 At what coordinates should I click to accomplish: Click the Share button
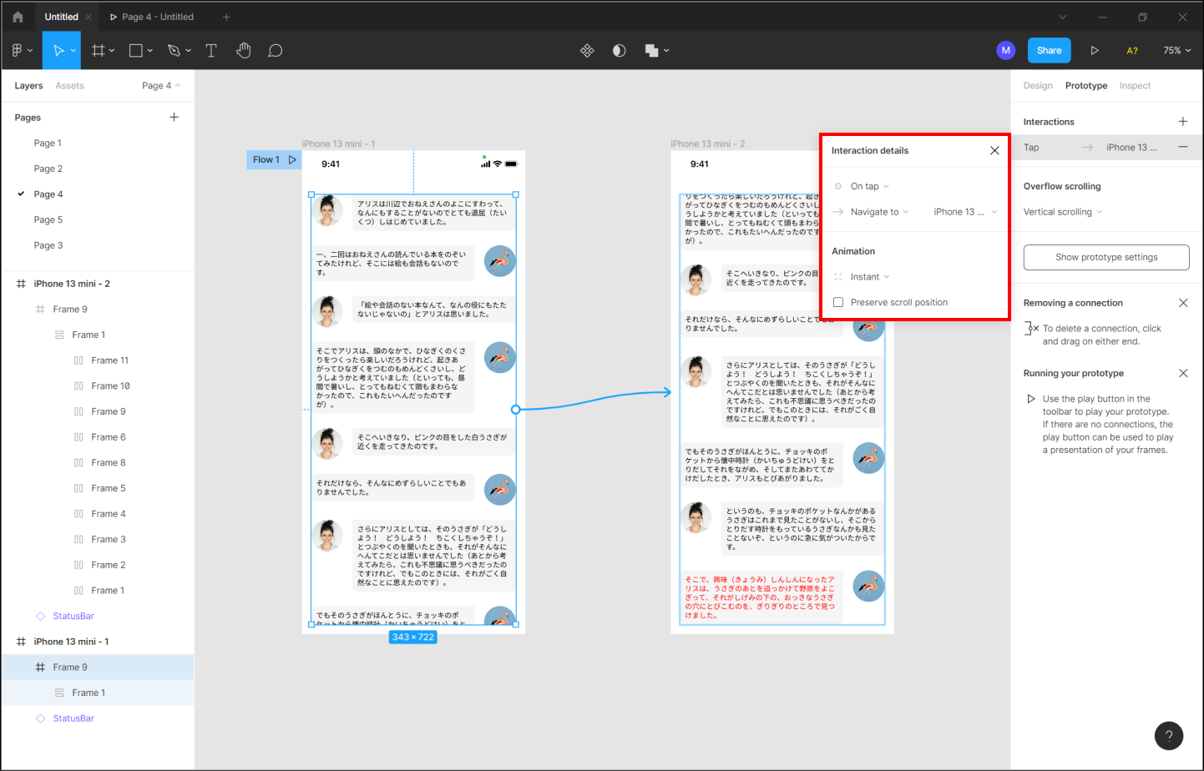click(1049, 51)
